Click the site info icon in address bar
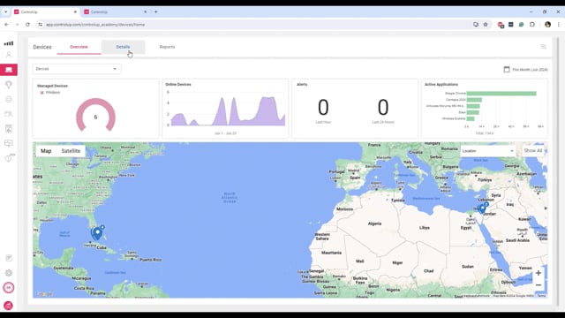The image size is (565, 318). [x=41, y=25]
